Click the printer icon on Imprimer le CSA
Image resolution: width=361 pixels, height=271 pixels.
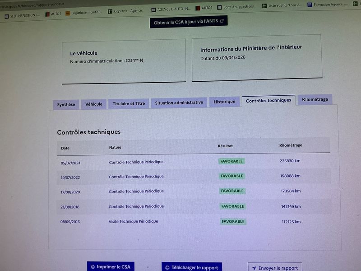point(93,267)
